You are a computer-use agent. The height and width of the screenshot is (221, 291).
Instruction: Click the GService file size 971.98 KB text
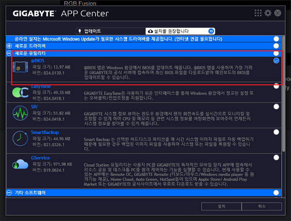pyautogui.click(x=52, y=164)
